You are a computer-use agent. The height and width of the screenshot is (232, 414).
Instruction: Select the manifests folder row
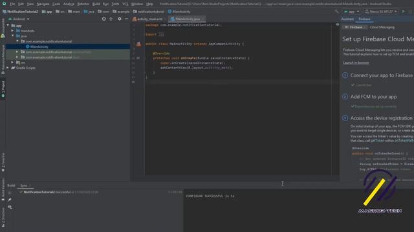coord(68,31)
